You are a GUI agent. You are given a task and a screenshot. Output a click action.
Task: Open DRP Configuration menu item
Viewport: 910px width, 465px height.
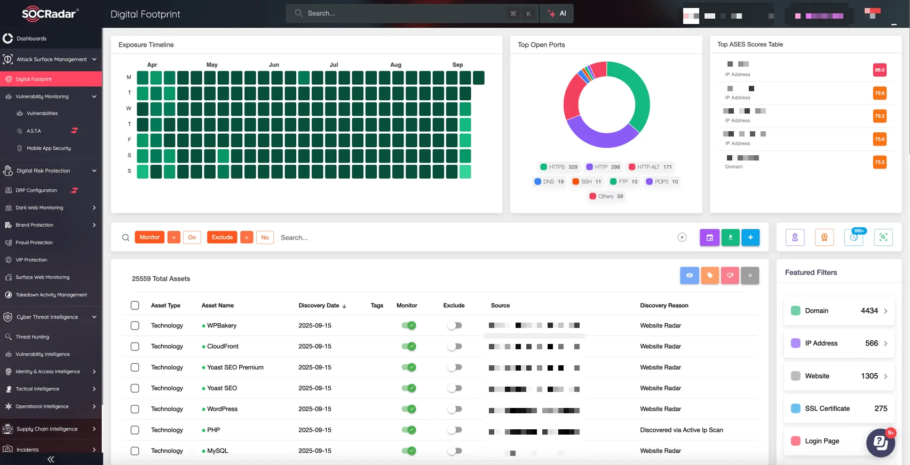(x=36, y=190)
